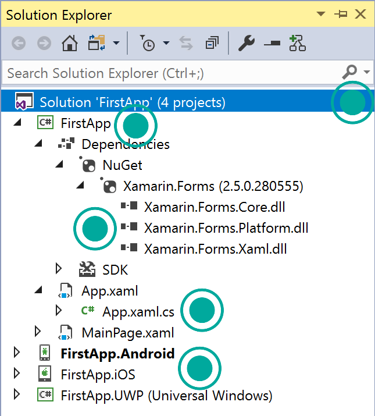
Task: Click the Collapse All toolbar icon
Action: [x=212, y=43]
